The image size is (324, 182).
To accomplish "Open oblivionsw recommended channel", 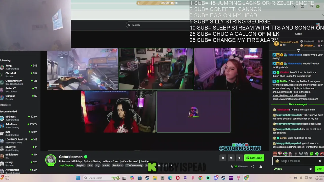I will 19,156.
